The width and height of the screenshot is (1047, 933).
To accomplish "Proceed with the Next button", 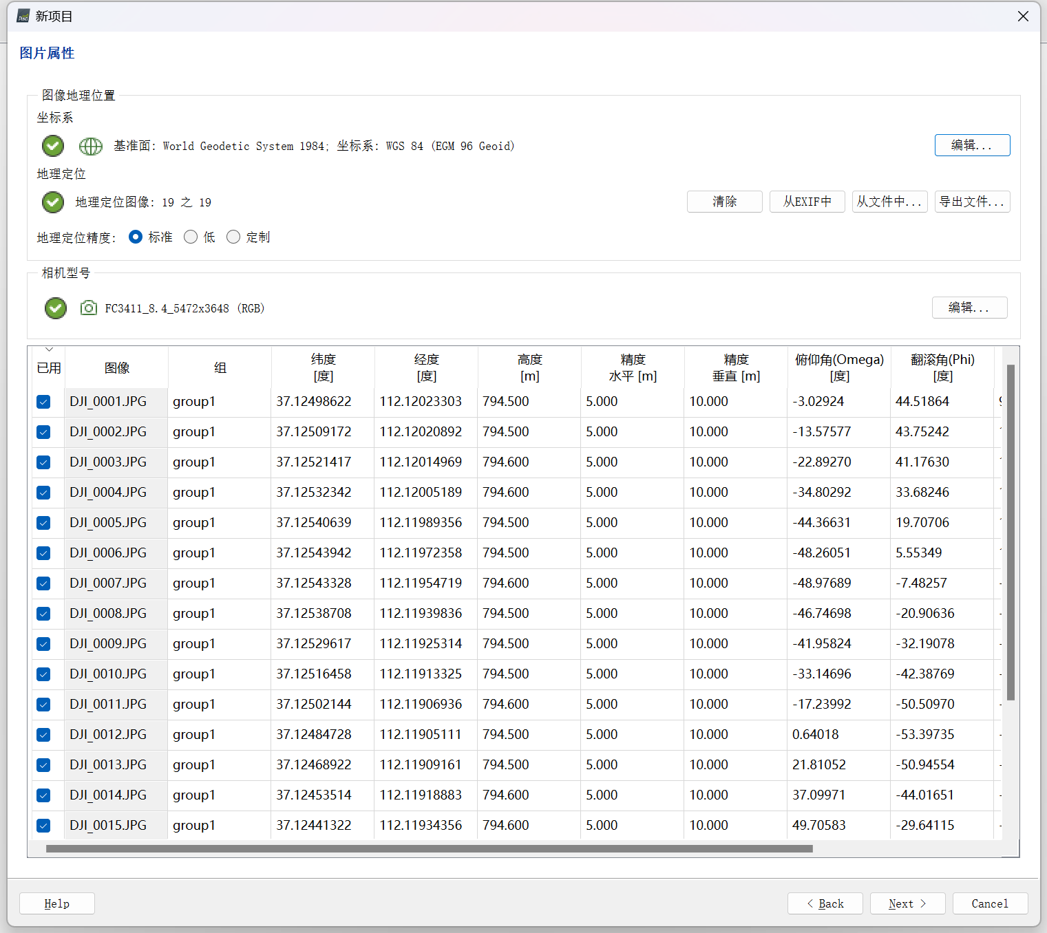I will (907, 903).
